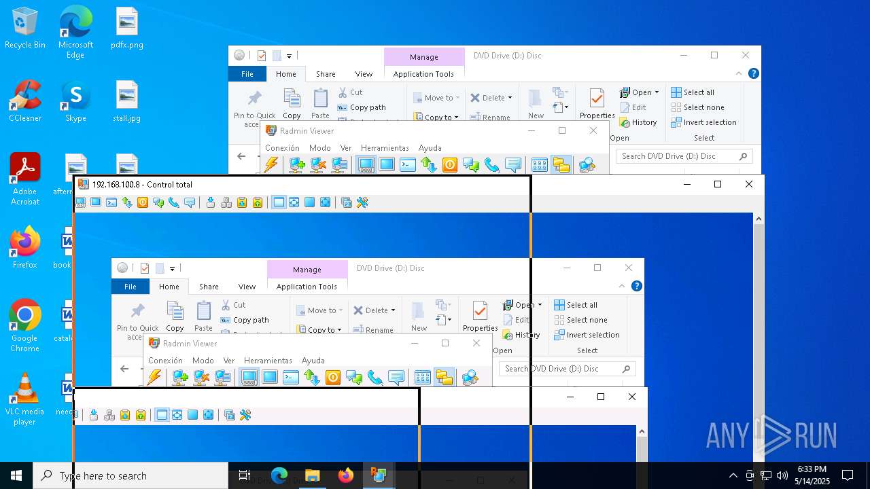This screenshot has width=870, height=489.
Task: Click the lightning Connect icon in upper Radmin Viewer
Action: (271, 164)
